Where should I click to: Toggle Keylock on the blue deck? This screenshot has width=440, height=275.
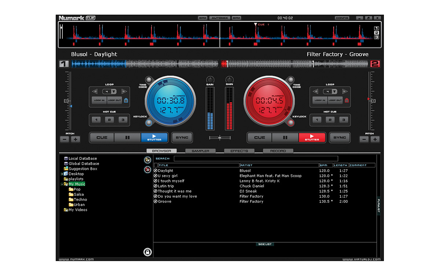(148, 122)
